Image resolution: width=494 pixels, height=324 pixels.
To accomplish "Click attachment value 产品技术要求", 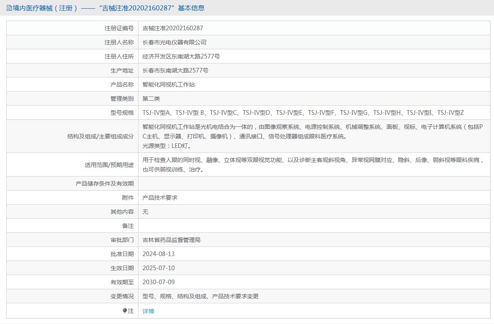I will [160, 198].
